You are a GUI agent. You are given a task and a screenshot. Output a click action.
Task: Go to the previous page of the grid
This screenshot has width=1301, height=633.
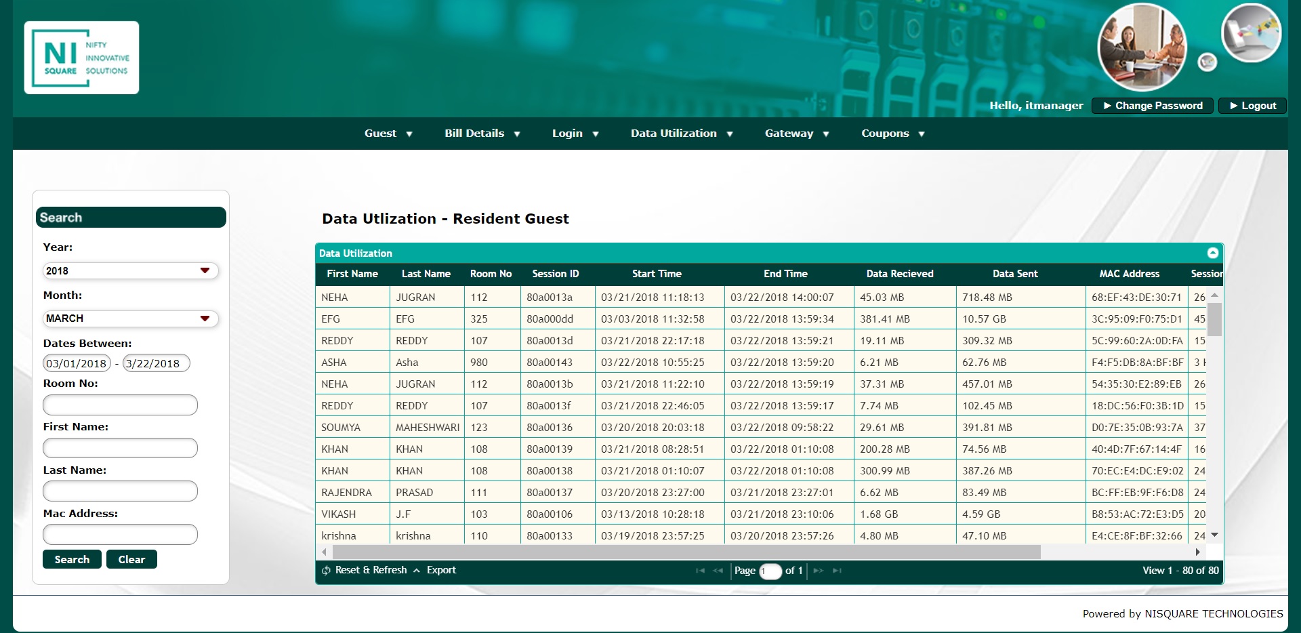pyautogui.click(x=718, y=571)
